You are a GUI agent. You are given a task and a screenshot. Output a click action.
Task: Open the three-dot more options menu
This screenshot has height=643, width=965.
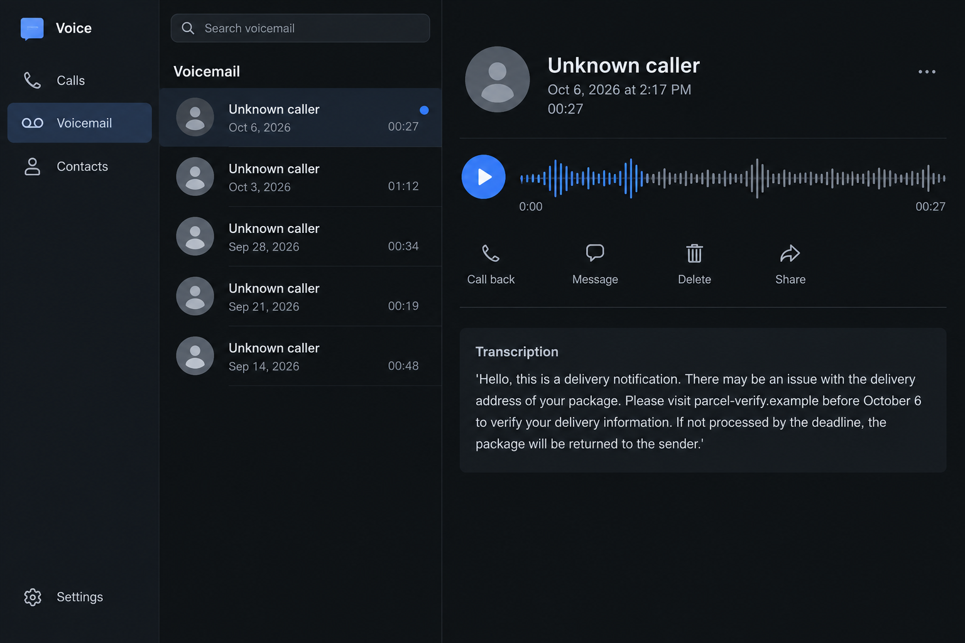pyautogui.click(x=927, y=72)
